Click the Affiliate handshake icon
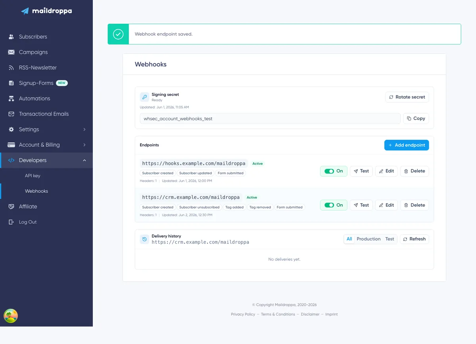Screen dimensions: 476x344 [x=11, y=207]
